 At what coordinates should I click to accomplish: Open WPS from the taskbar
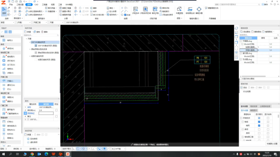point(53,154)
